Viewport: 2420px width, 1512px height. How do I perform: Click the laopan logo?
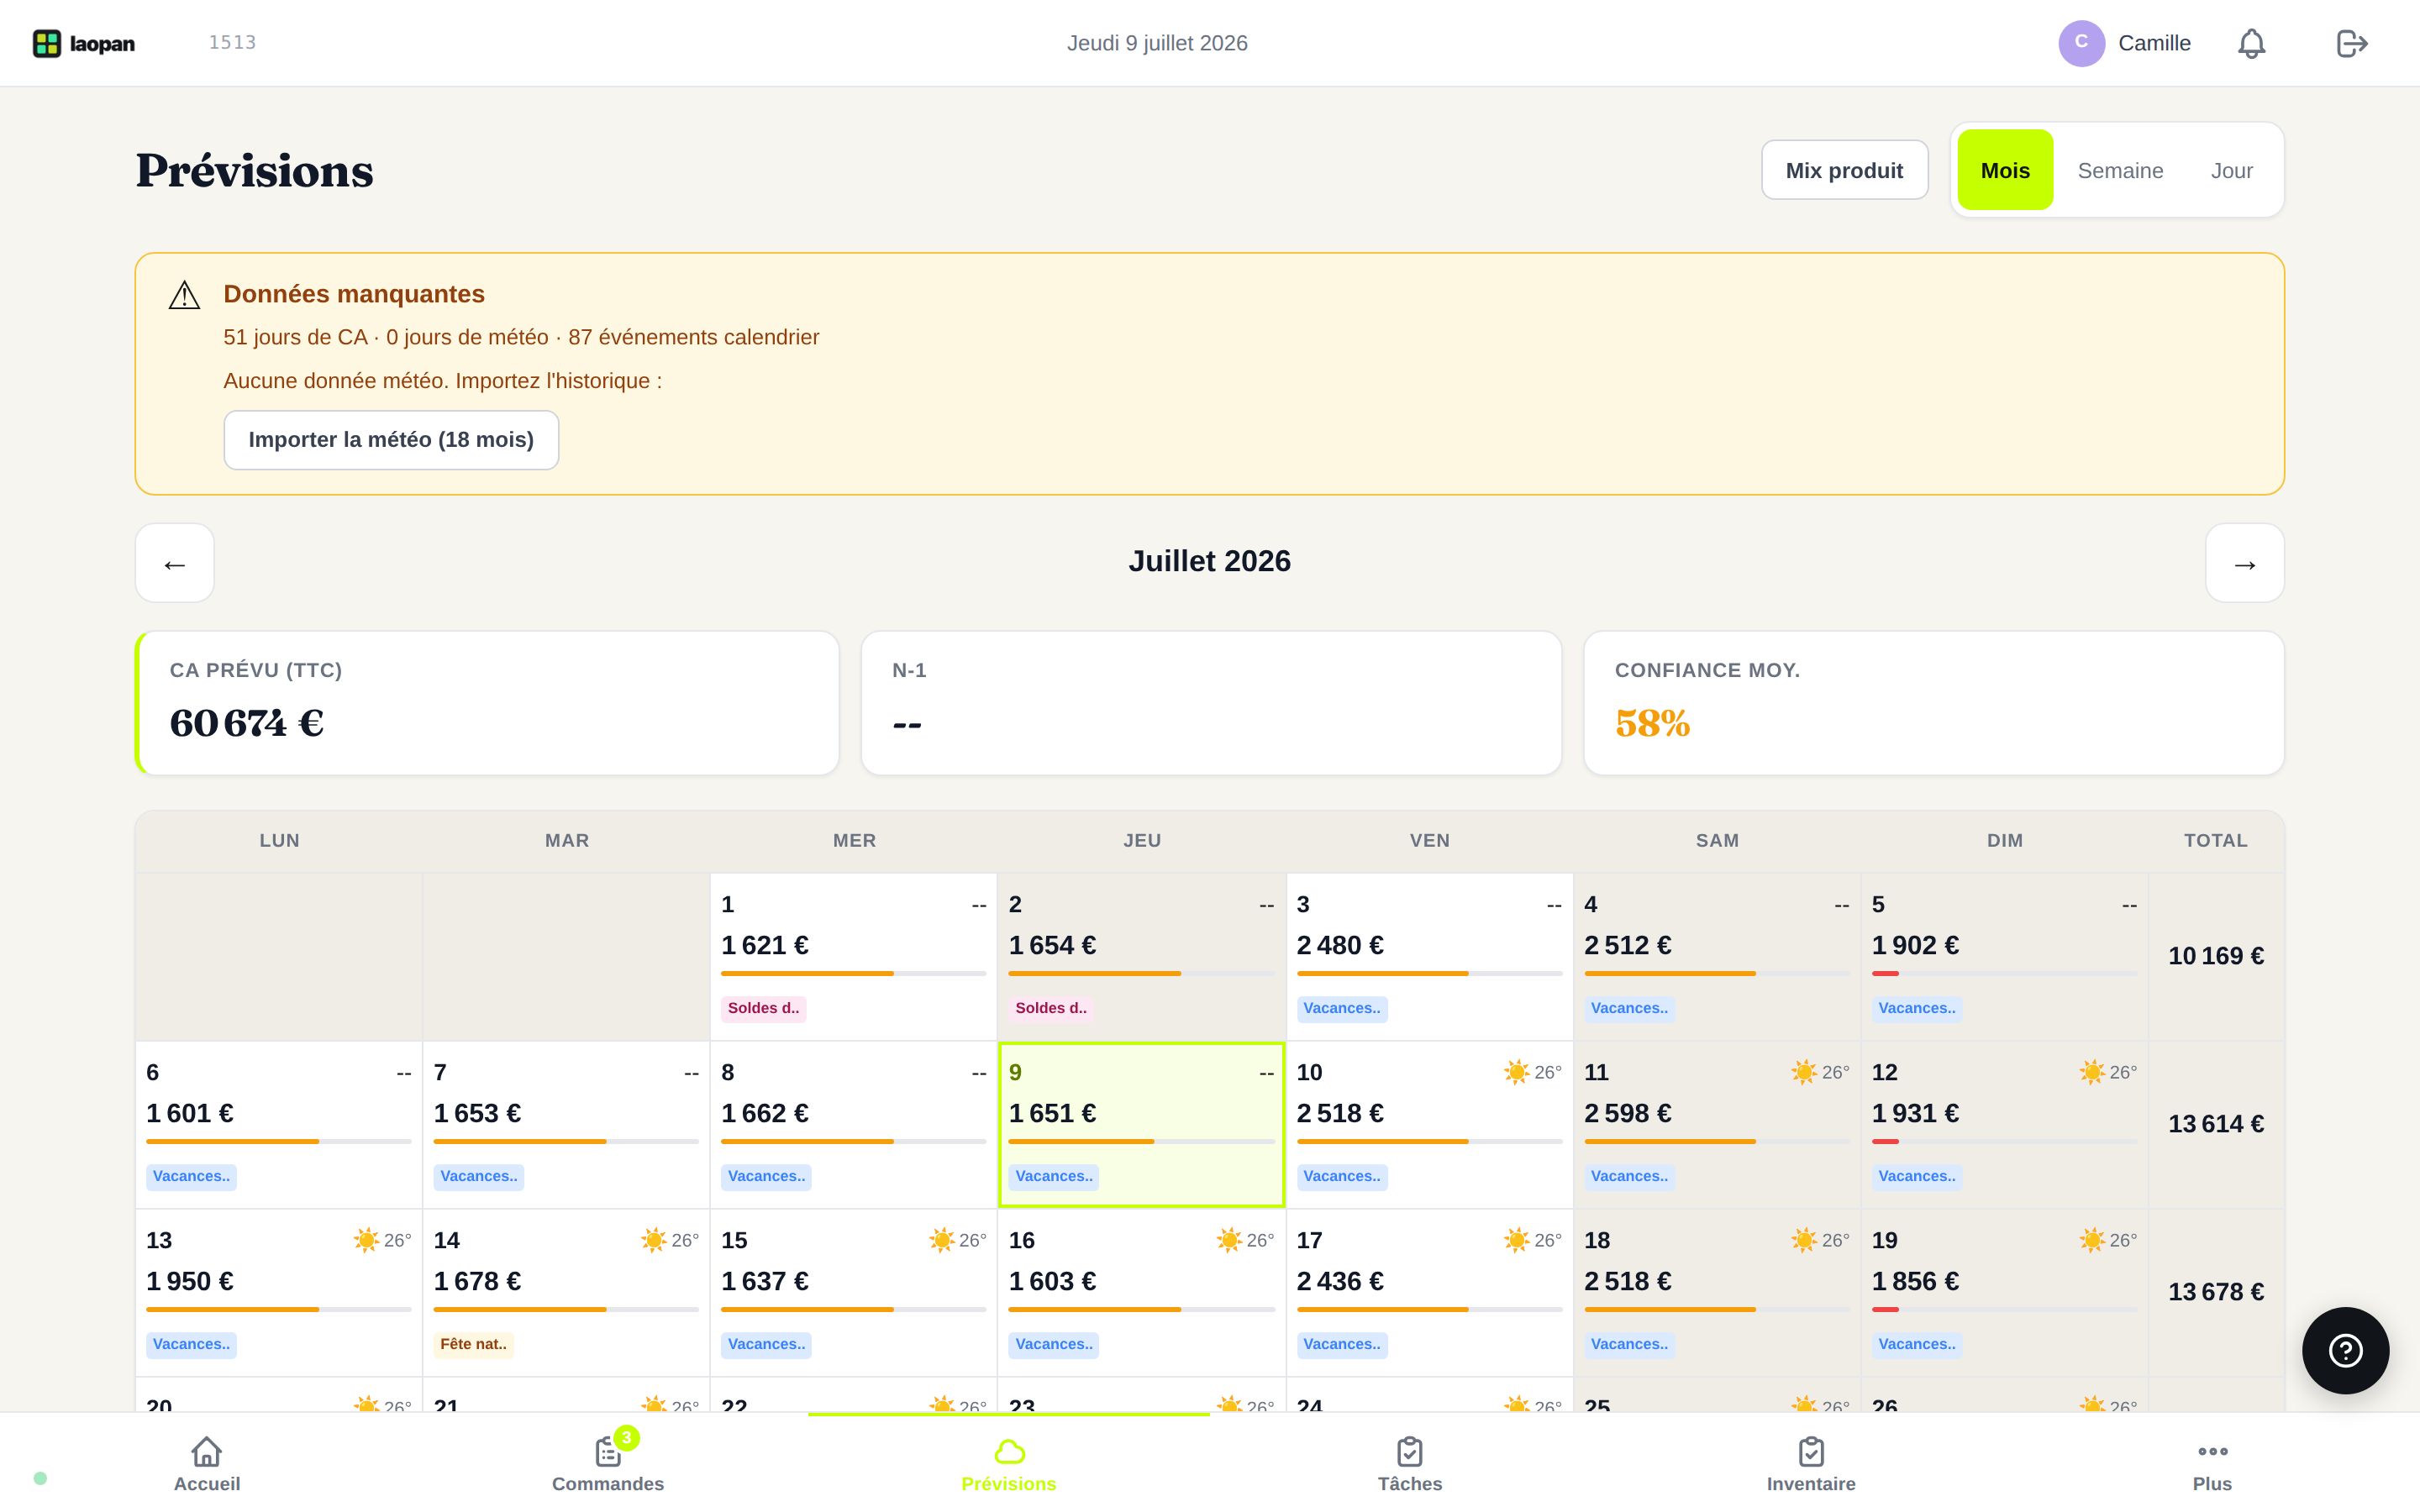pyautogui.click(x=84, y=43)
